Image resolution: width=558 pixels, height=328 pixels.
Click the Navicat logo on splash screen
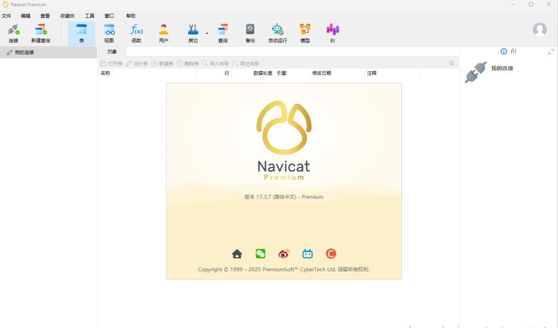(284, 128)
